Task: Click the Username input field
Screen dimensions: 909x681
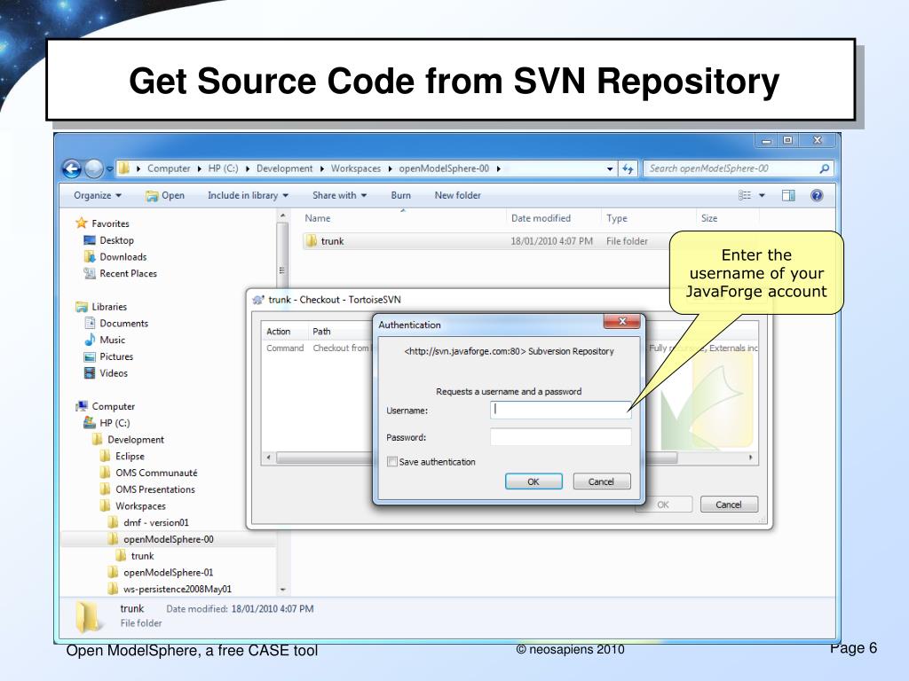Action: (560, 410)
